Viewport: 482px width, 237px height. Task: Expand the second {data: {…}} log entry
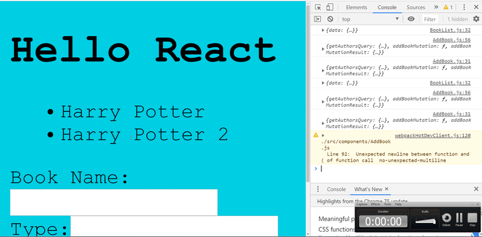(323, 83)
